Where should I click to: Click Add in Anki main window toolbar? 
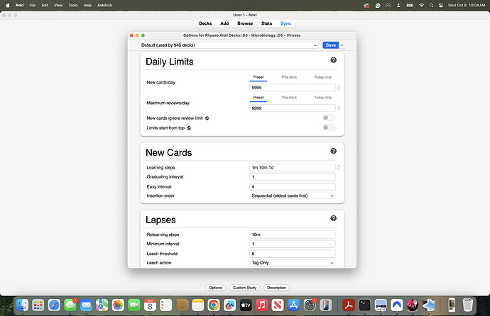pyautogui.click(x=224, y=23)
